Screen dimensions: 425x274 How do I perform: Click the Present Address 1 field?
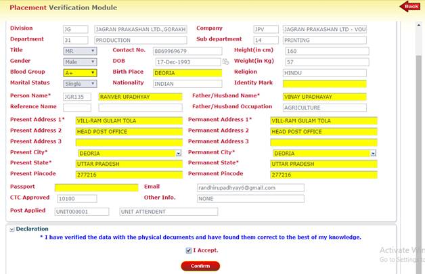click(x=129, y=120)
